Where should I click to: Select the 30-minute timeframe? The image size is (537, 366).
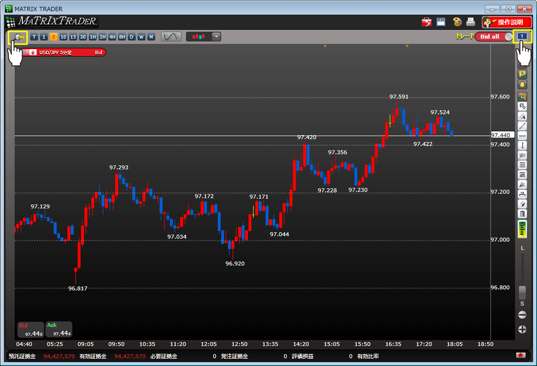pyautogui.click(x=83, y=37)
